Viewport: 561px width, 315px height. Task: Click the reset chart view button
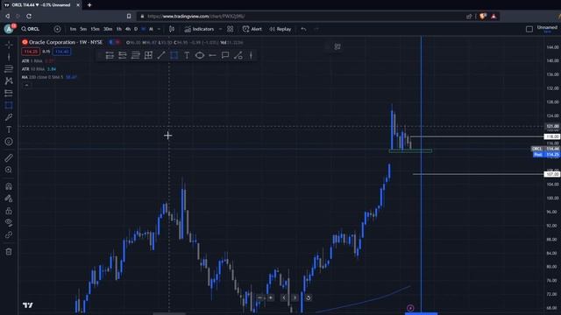coord(308,297)
